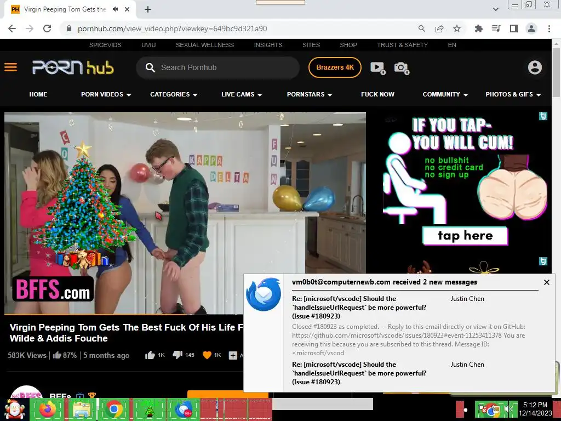Open the INSIGHTS link
The width and height of the screenshot is (561, 421).
(x=268, y=45)
